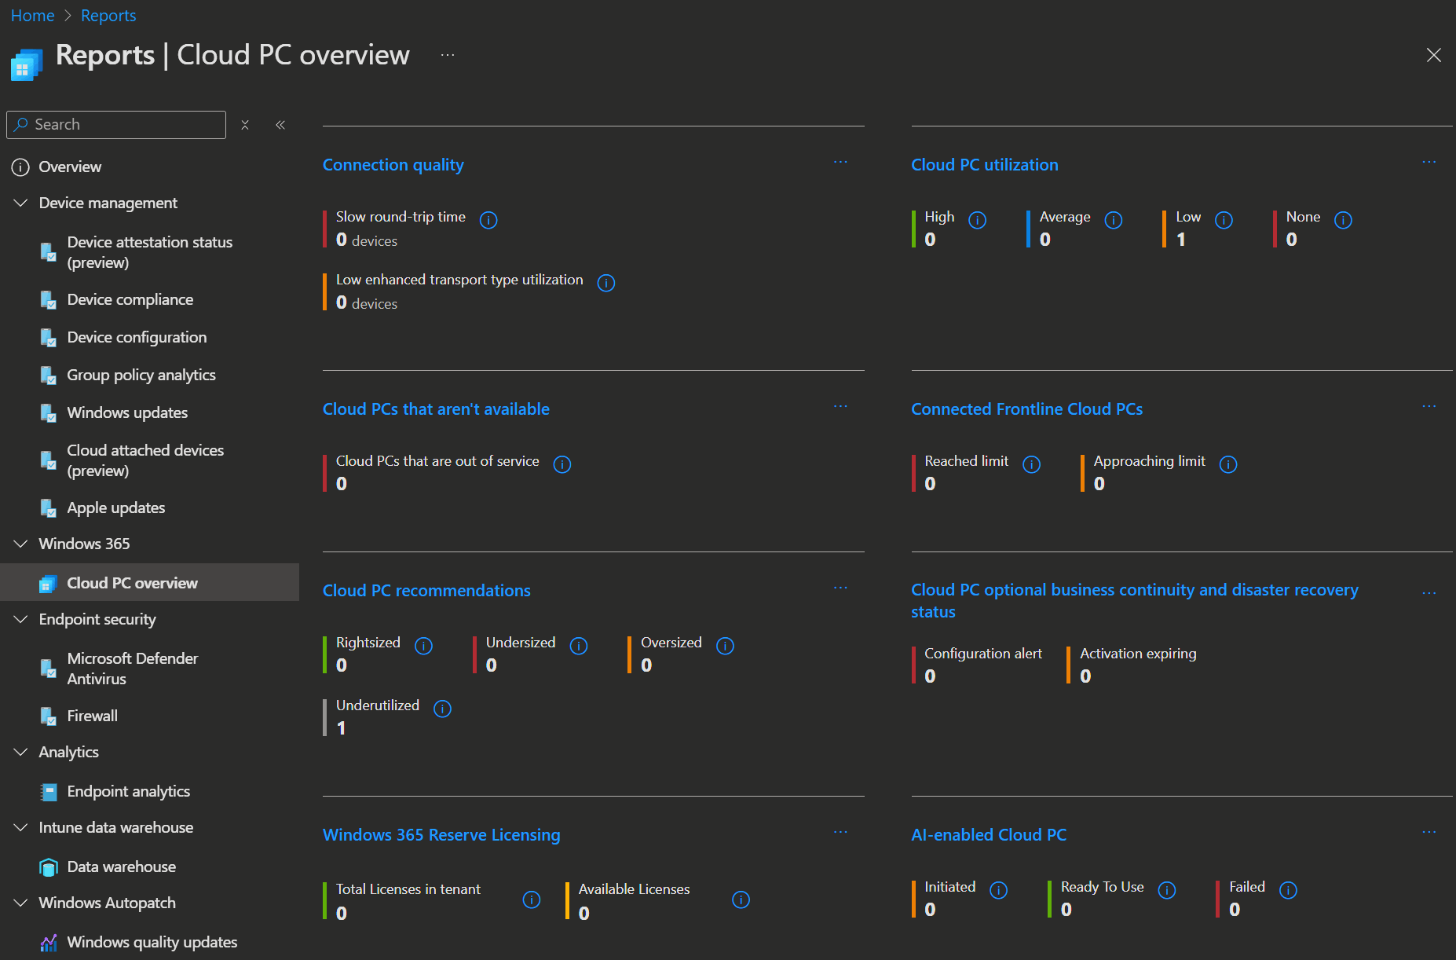1456x960 pixels.
Task: Clear the sidebar search with X icon
Action: [x=245, y=125]
